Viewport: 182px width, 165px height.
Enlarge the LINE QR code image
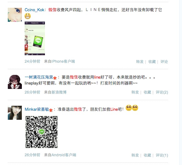pyautogui.click(x=42, y=132)
